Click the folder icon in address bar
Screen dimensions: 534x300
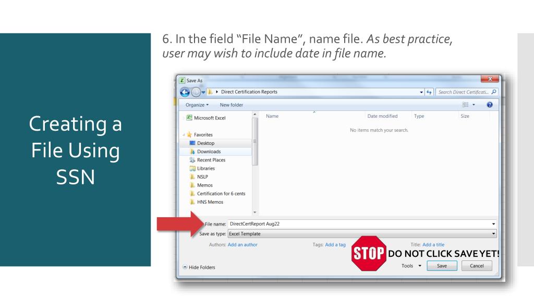210,92
